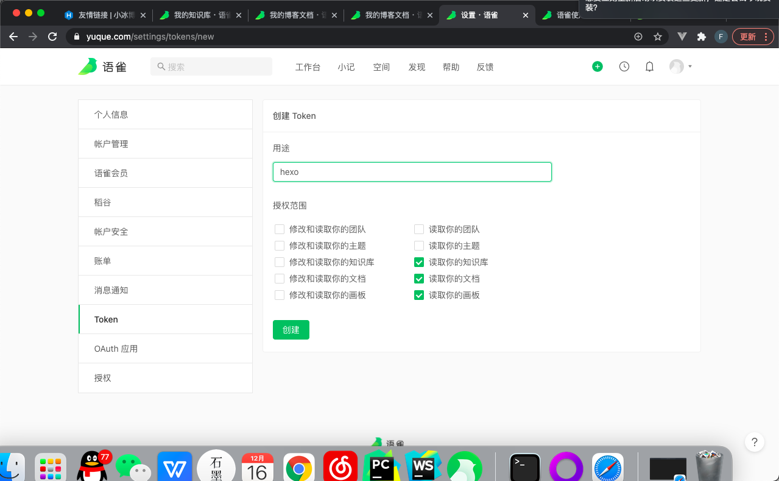Open Safari in the Dock

coord(608,468)
